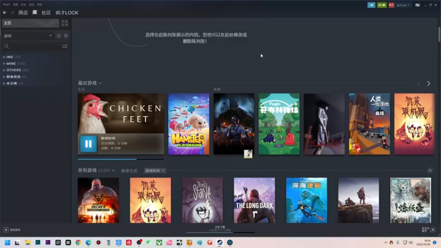Click the add a game plus icon
441x248 pixels.
[6, 230]
